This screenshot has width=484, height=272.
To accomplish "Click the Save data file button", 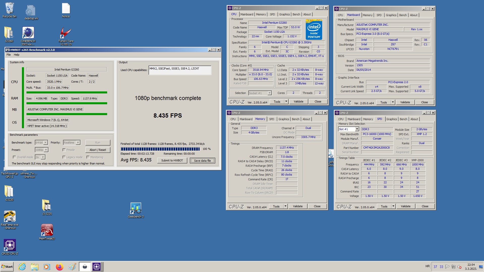I will click(x=202, y=161).
